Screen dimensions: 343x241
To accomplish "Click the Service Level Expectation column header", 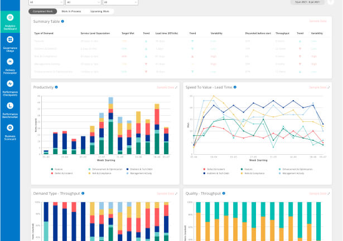I will 95,33.
